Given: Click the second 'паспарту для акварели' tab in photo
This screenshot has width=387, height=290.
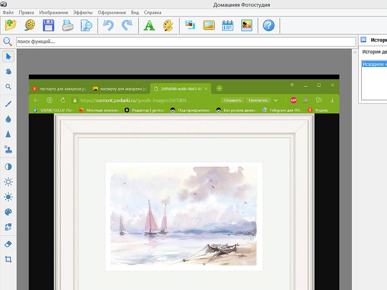Looking at the screenshot, I should 120,88.
